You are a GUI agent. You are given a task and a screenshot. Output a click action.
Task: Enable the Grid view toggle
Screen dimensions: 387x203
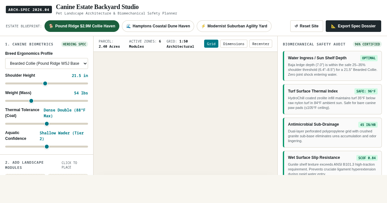coord(211,44)
